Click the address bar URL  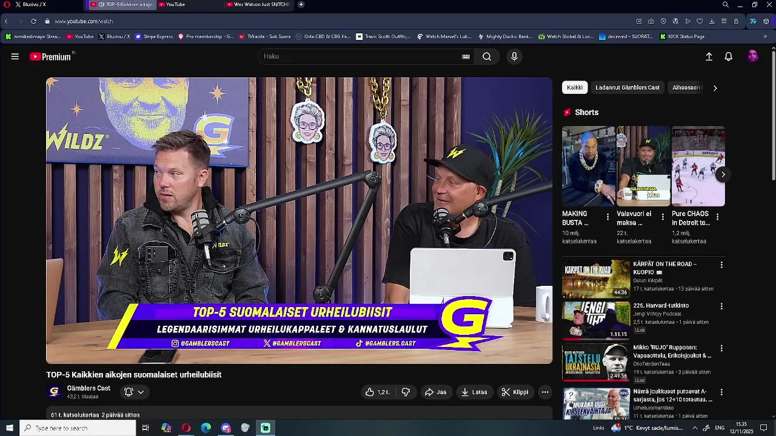[x=84, y=21]
